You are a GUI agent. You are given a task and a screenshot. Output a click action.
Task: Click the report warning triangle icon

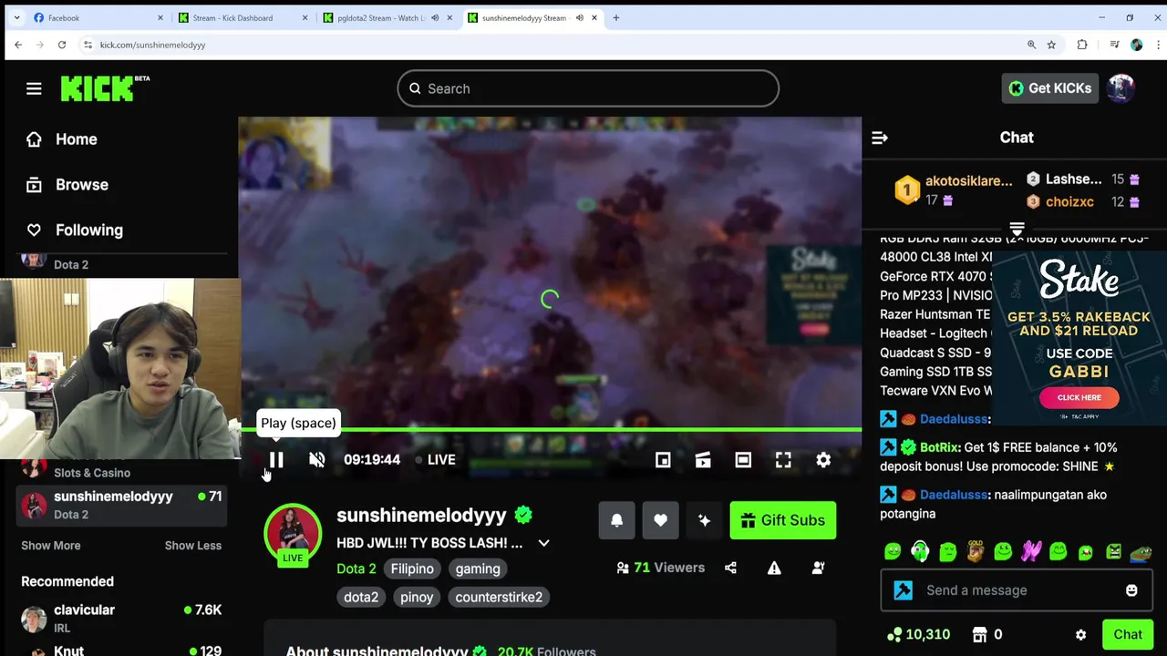(x=774, y=568)
